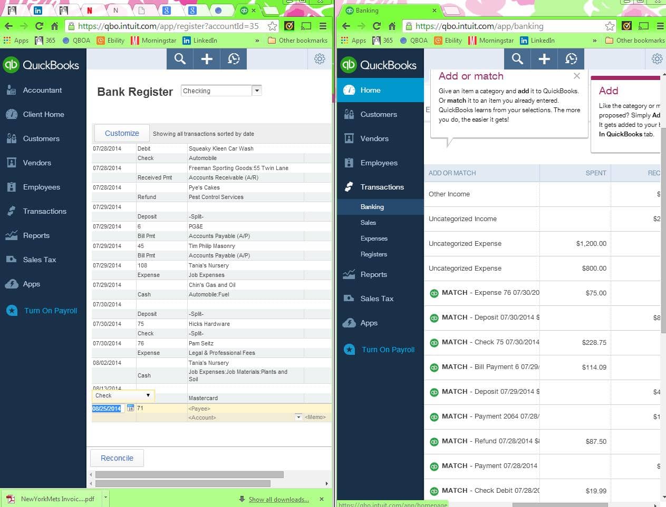Open Apps bookmark in left browser
666x507 pixels.
tap(16, 41)
